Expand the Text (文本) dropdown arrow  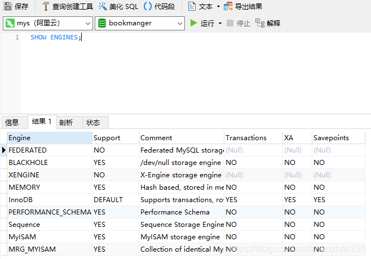pyautogui.click(x=218, y=6)
